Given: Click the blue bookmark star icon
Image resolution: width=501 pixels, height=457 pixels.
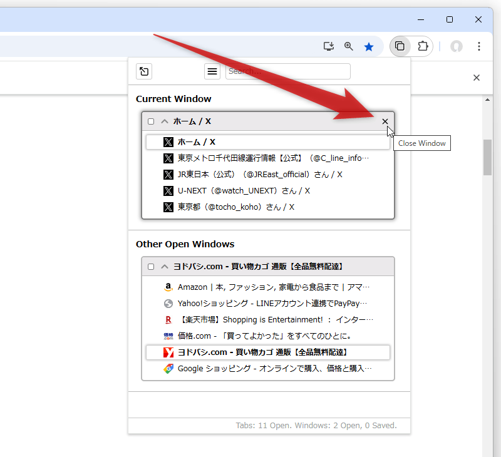Looking at the screenshot, I should click(369, 47).
